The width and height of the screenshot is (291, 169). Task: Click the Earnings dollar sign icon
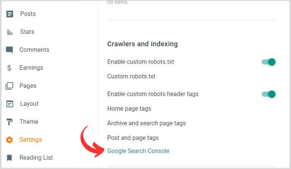coord(9,68)
